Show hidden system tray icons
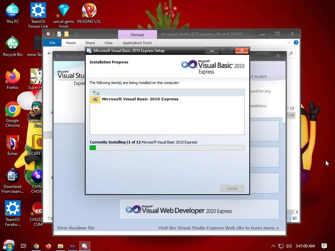This screenshot has width=335, height=251. (x=273, y=246)
